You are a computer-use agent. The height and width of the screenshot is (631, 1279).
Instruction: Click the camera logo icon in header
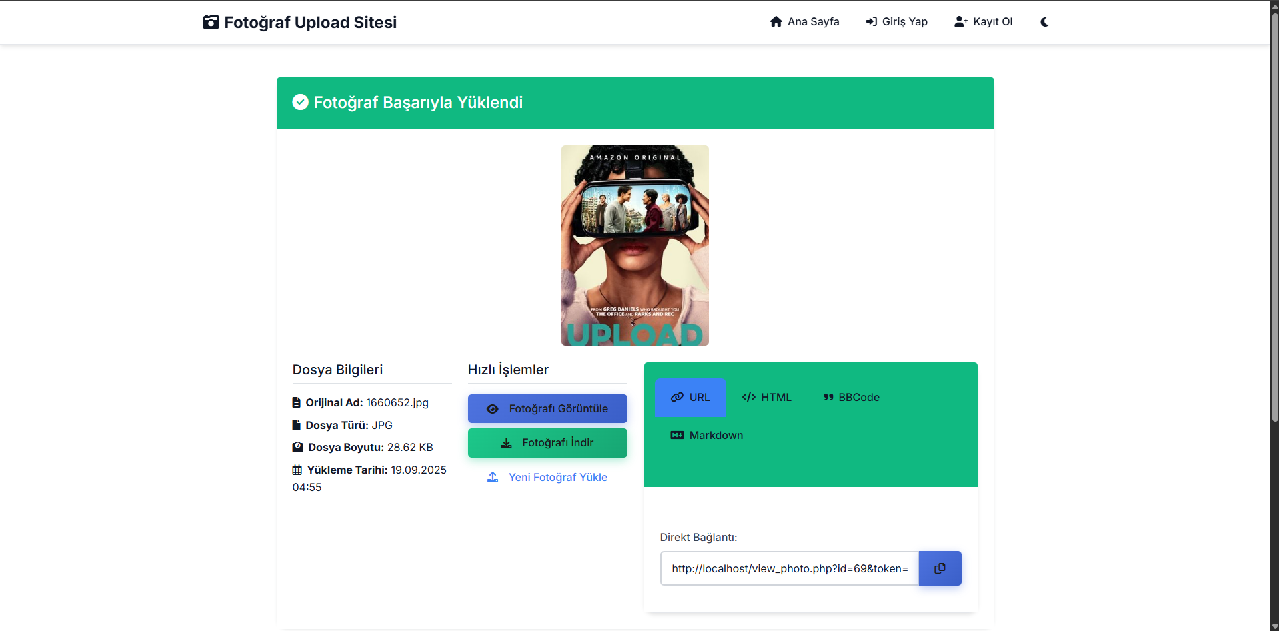[x=211, y=22]
